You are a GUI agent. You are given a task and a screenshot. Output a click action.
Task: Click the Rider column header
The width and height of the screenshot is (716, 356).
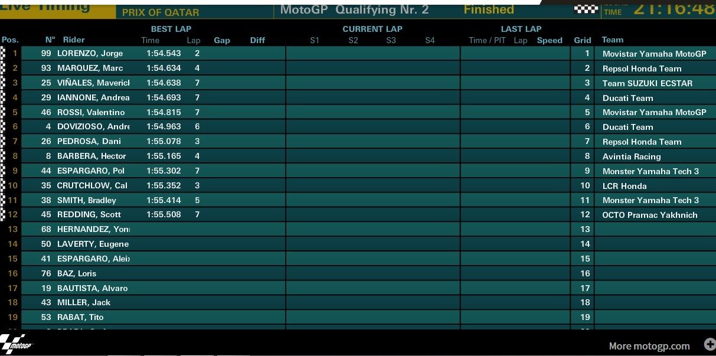(x=74, y=40)
